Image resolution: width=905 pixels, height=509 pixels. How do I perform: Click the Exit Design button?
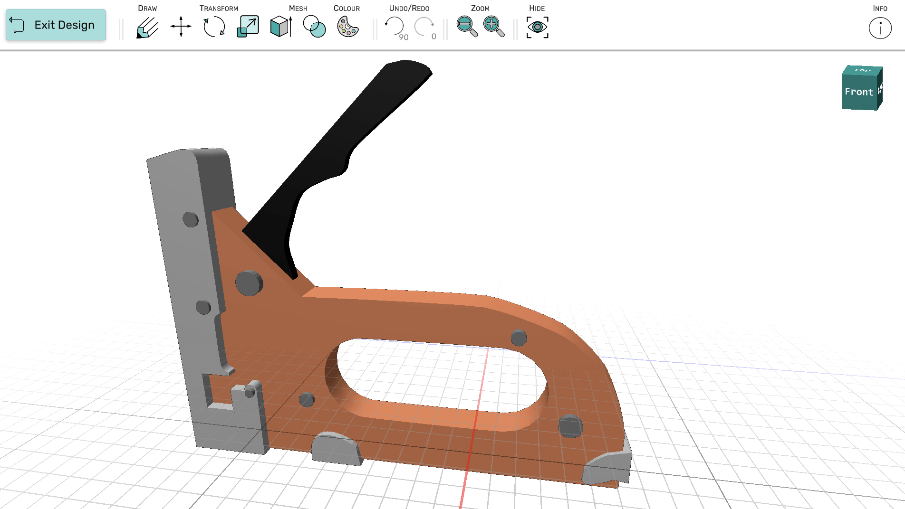(56, 25)
